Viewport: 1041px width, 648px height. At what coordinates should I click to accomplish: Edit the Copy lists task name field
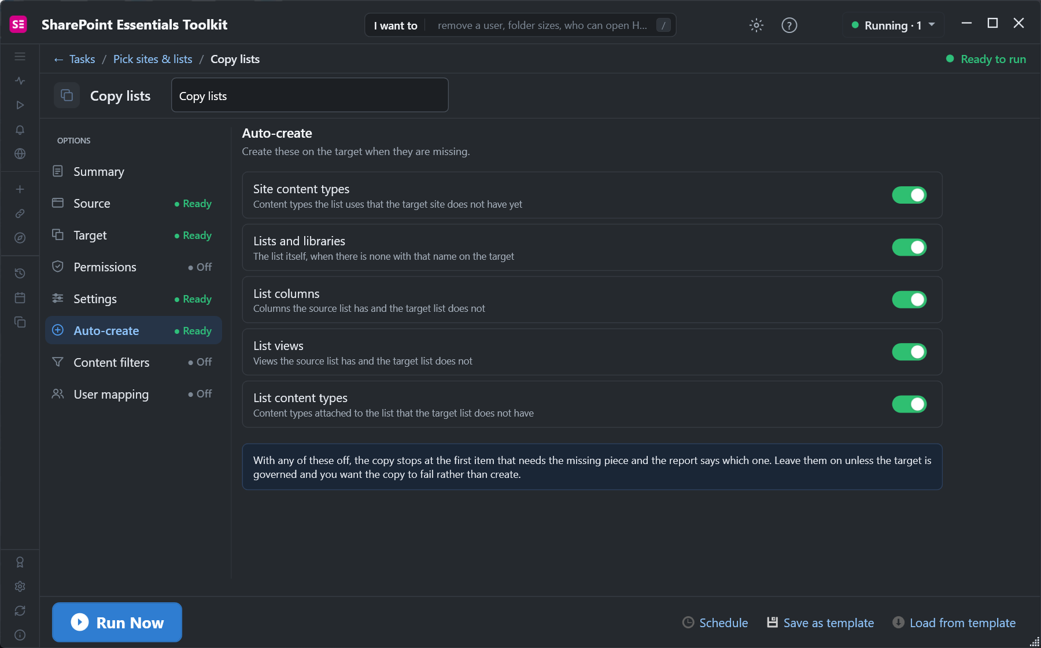point(310,95)
